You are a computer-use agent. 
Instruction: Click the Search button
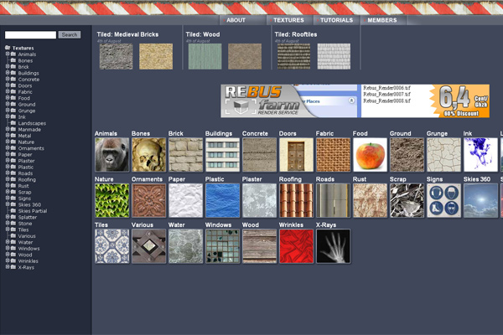[70, 34]
